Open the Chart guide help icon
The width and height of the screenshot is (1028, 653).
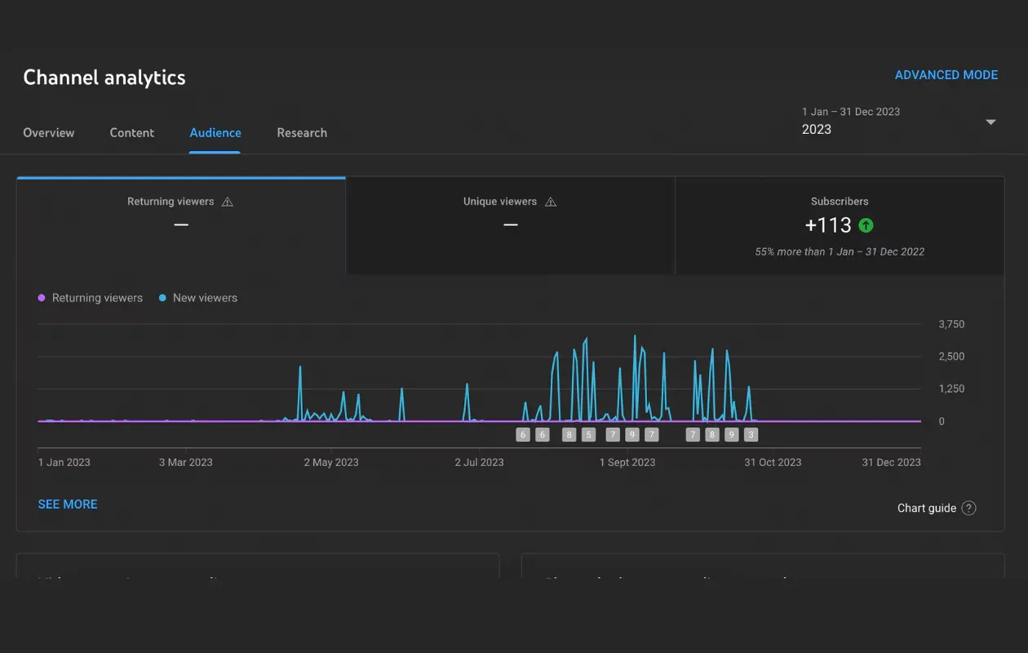click(x=968, y=508)
